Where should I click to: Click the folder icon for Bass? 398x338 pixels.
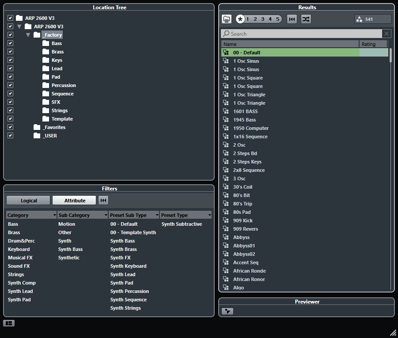point(45,43)
